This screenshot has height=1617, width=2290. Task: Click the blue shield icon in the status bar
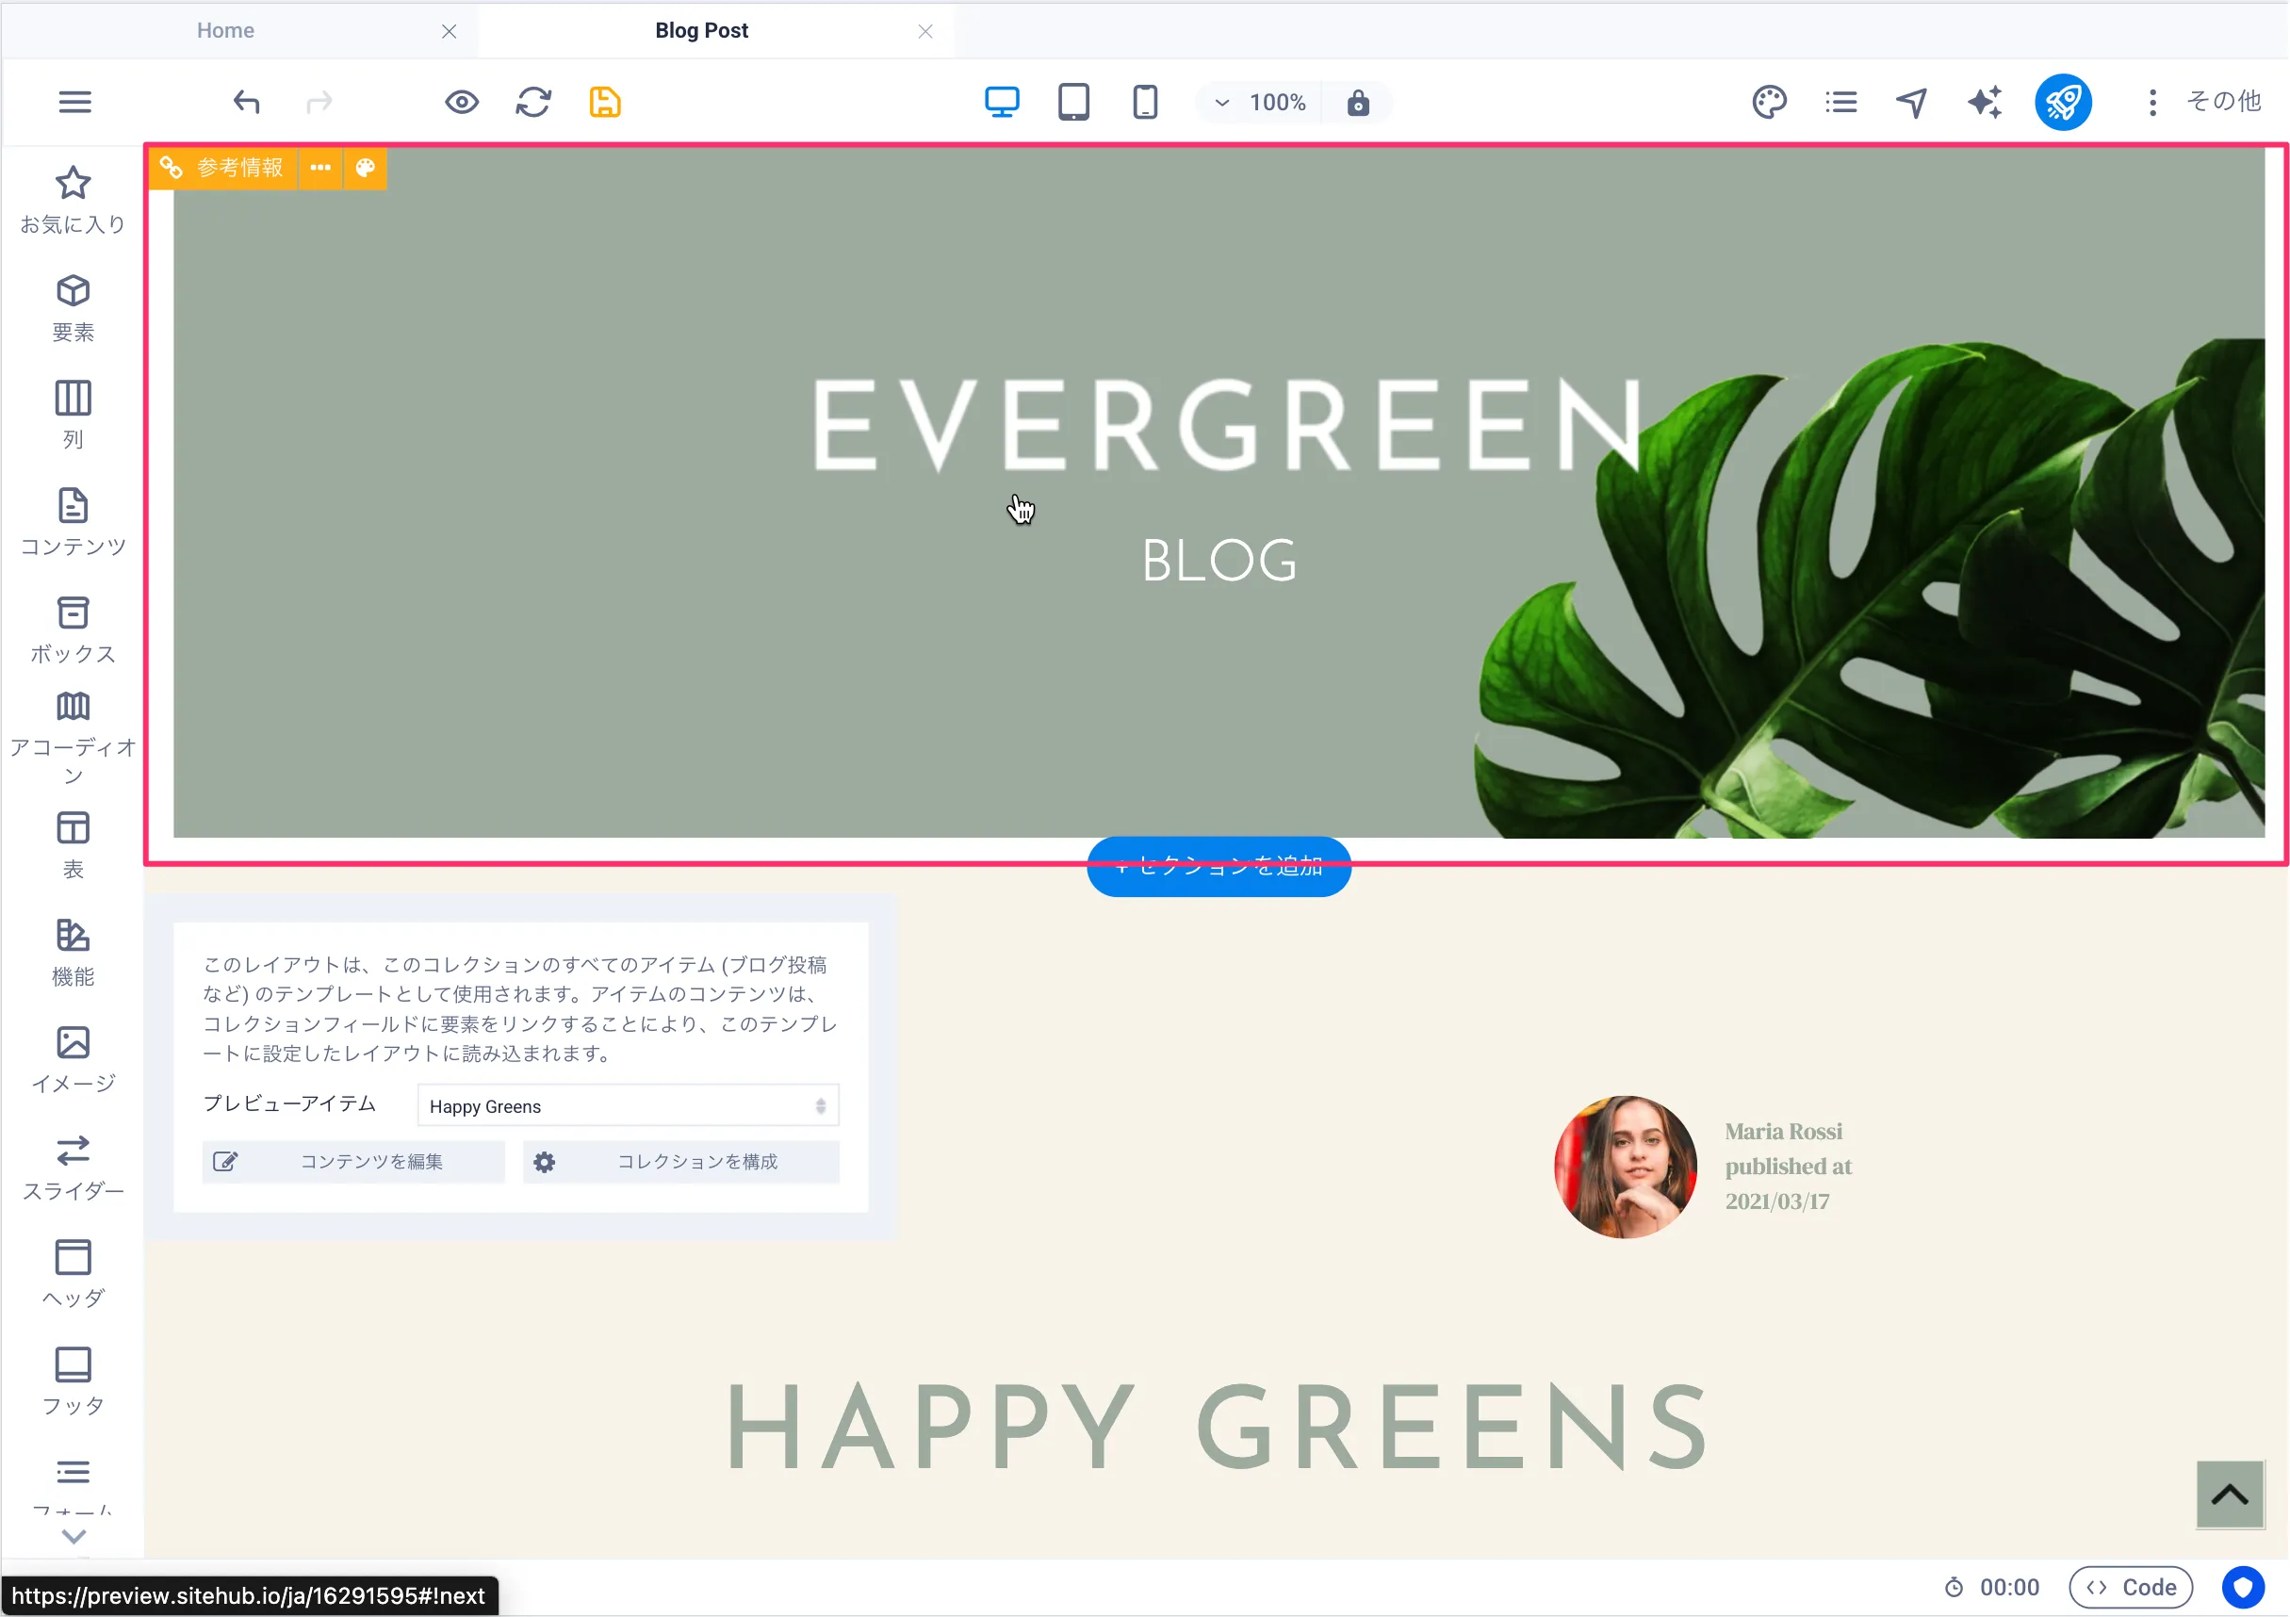click(2244, 1588)
